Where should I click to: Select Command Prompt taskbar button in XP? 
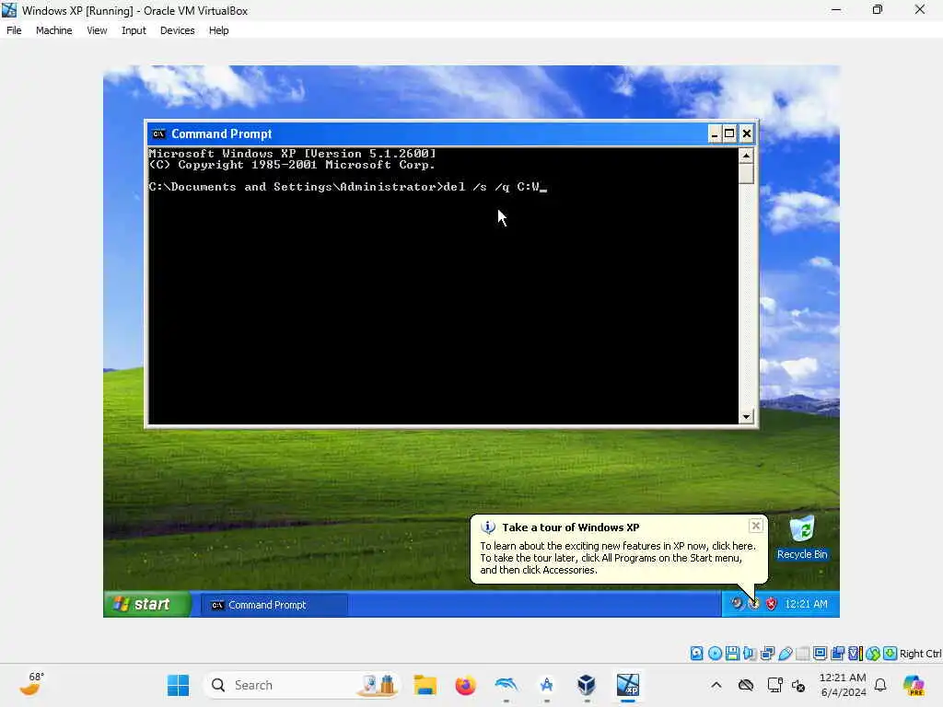pos(274,605)
